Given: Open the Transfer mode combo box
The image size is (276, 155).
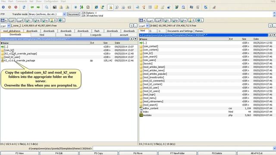Looking at the screenshot, I should tap(47, 14).
